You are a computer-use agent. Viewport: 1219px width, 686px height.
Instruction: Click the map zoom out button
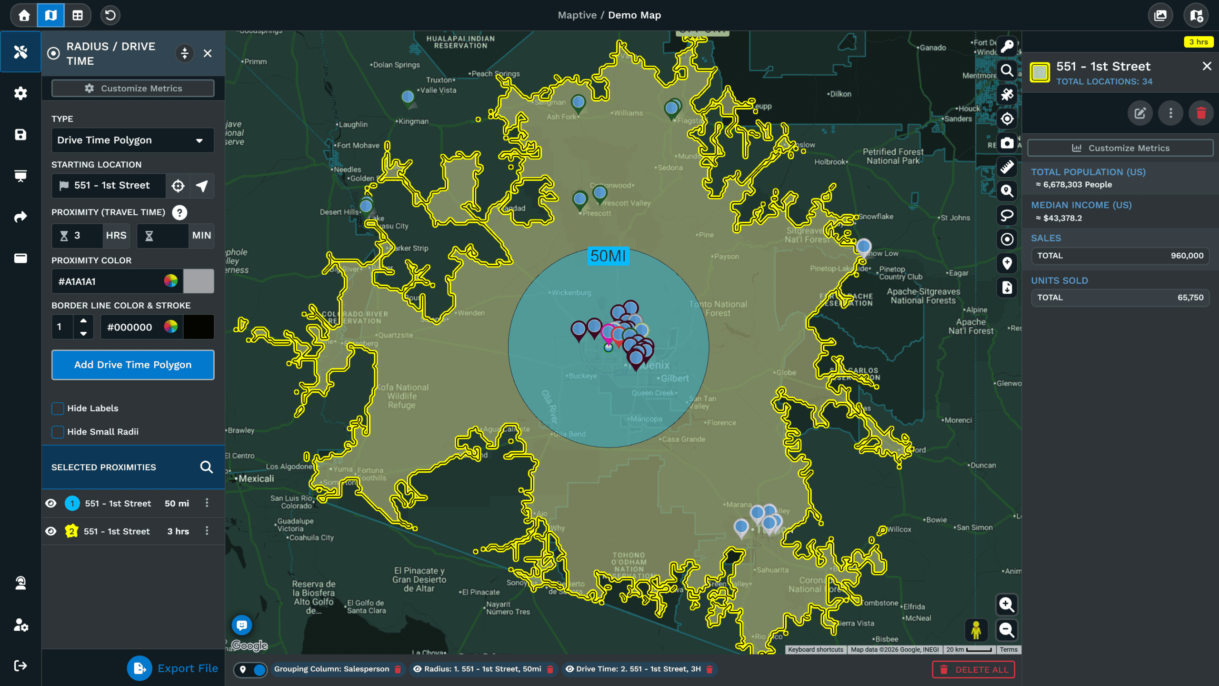(x=1007, y=630)
